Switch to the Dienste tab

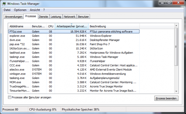43,17
